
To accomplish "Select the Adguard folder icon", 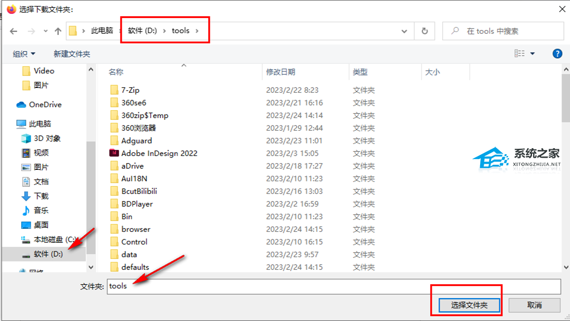I will point(114,140).
